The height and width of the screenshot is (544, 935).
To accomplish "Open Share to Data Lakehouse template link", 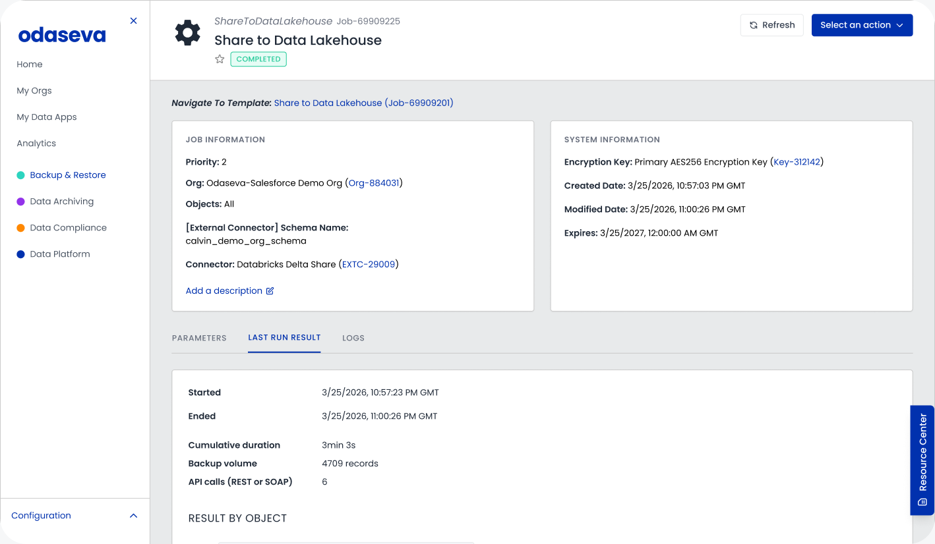I will [364, 103].
